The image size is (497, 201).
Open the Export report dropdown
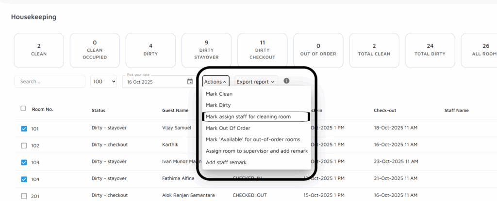256,82
